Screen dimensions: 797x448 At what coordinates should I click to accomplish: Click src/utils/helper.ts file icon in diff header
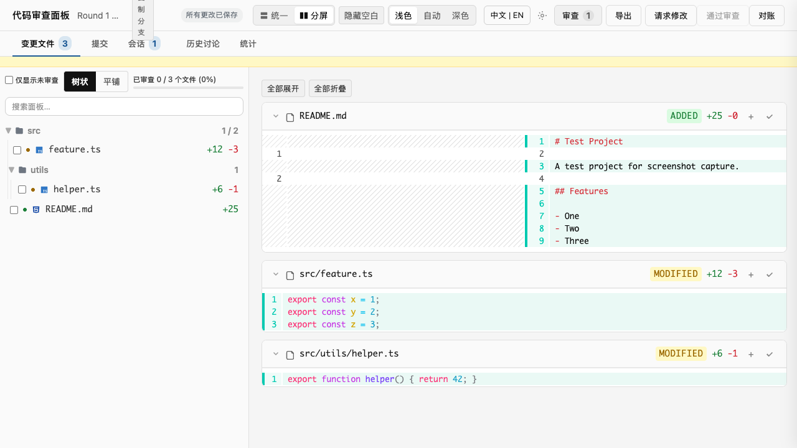point(290,355)
